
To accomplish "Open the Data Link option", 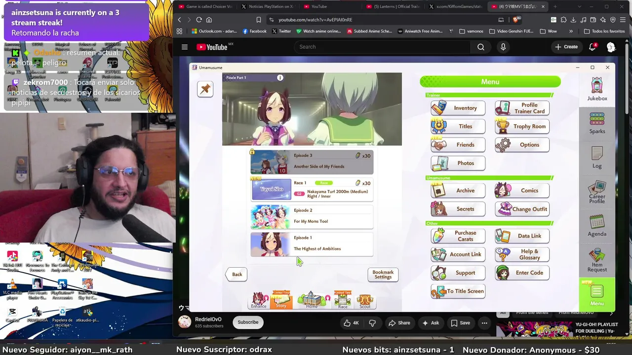I will click(522, 236).
